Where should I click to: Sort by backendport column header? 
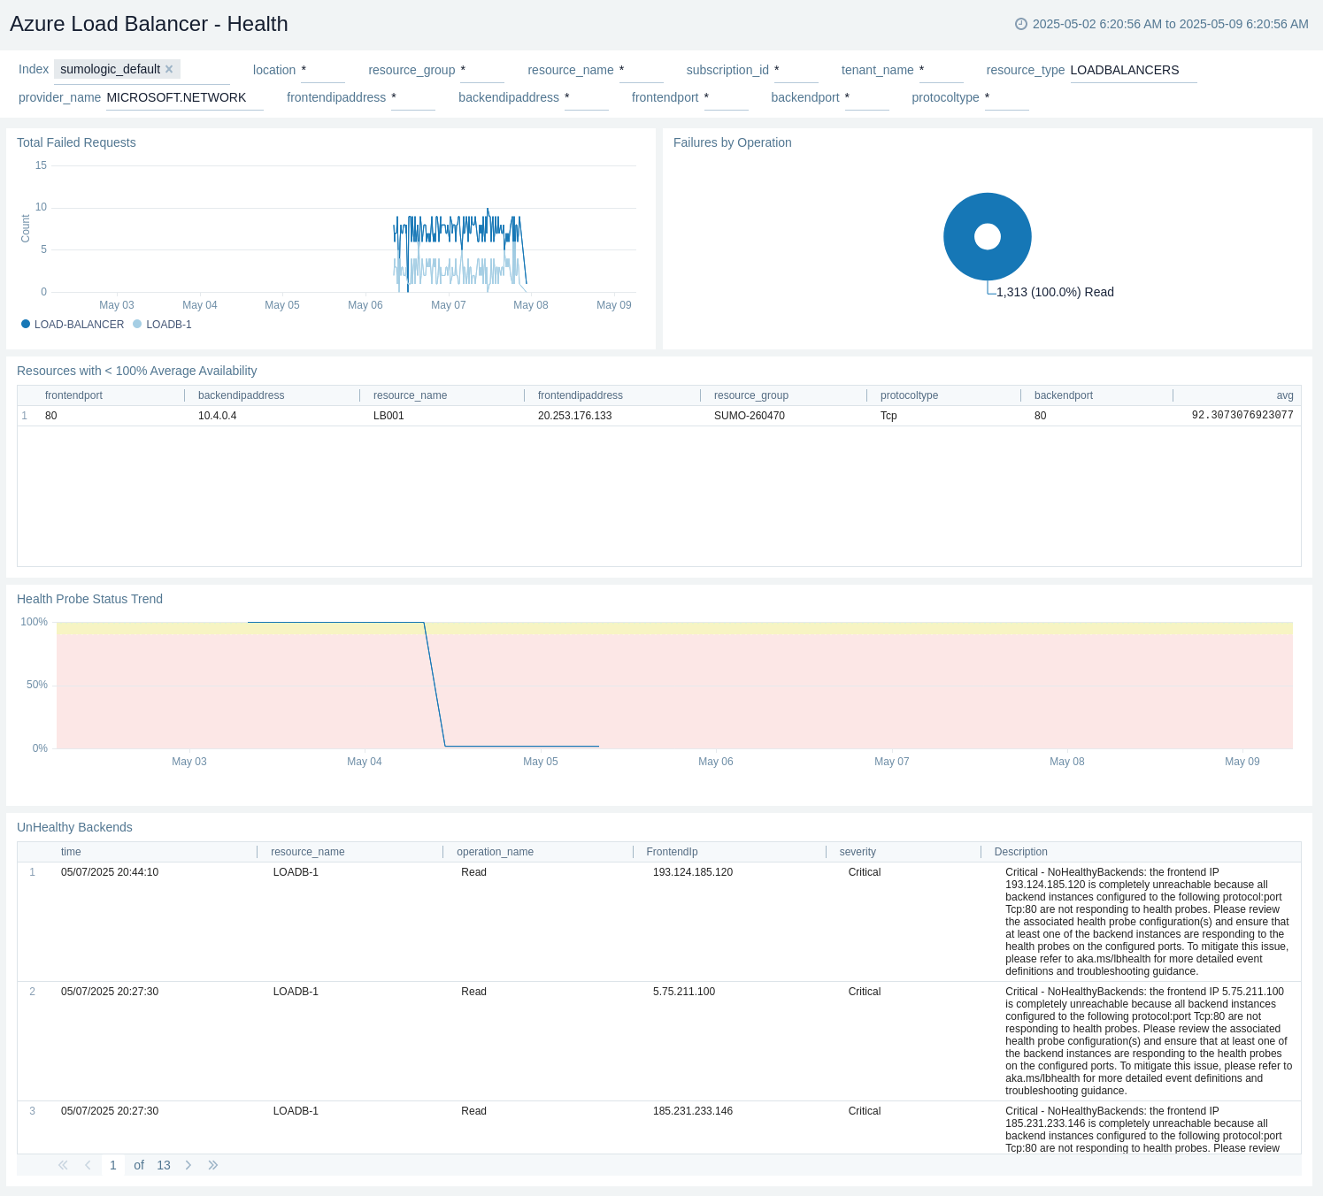(1064, 395)
